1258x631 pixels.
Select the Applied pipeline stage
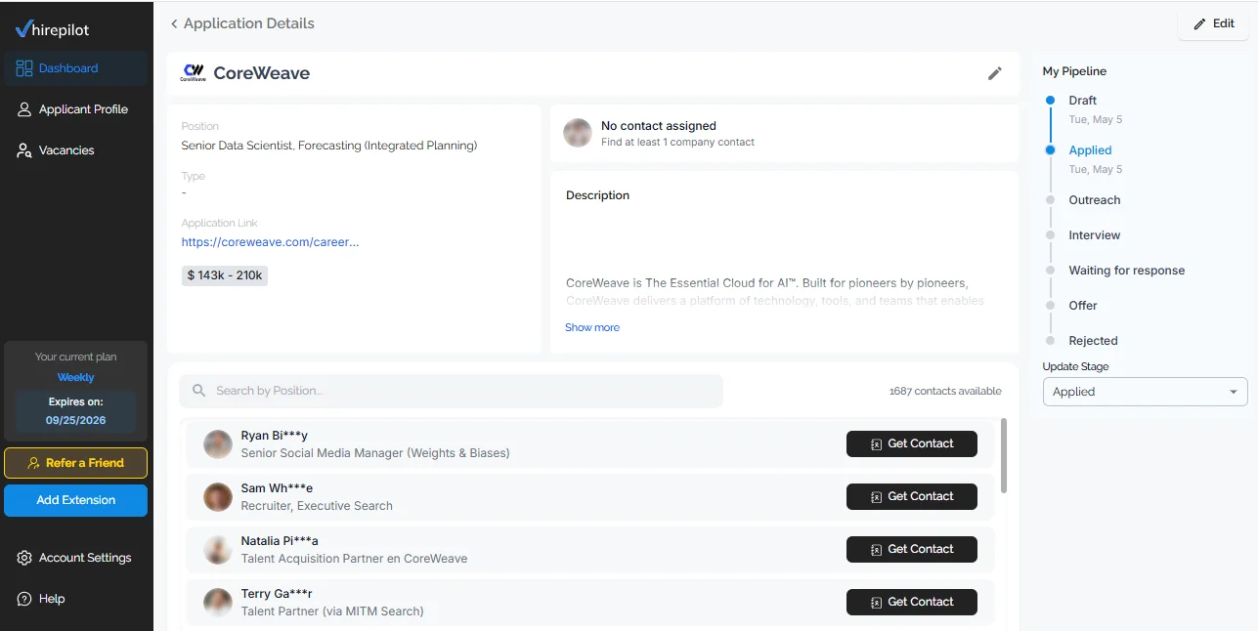[x=1090, y=150]
